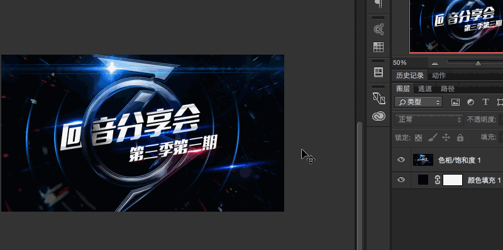
Task: Click the 色相/饱和度 1 layer thumbnail
Action: 423,160
